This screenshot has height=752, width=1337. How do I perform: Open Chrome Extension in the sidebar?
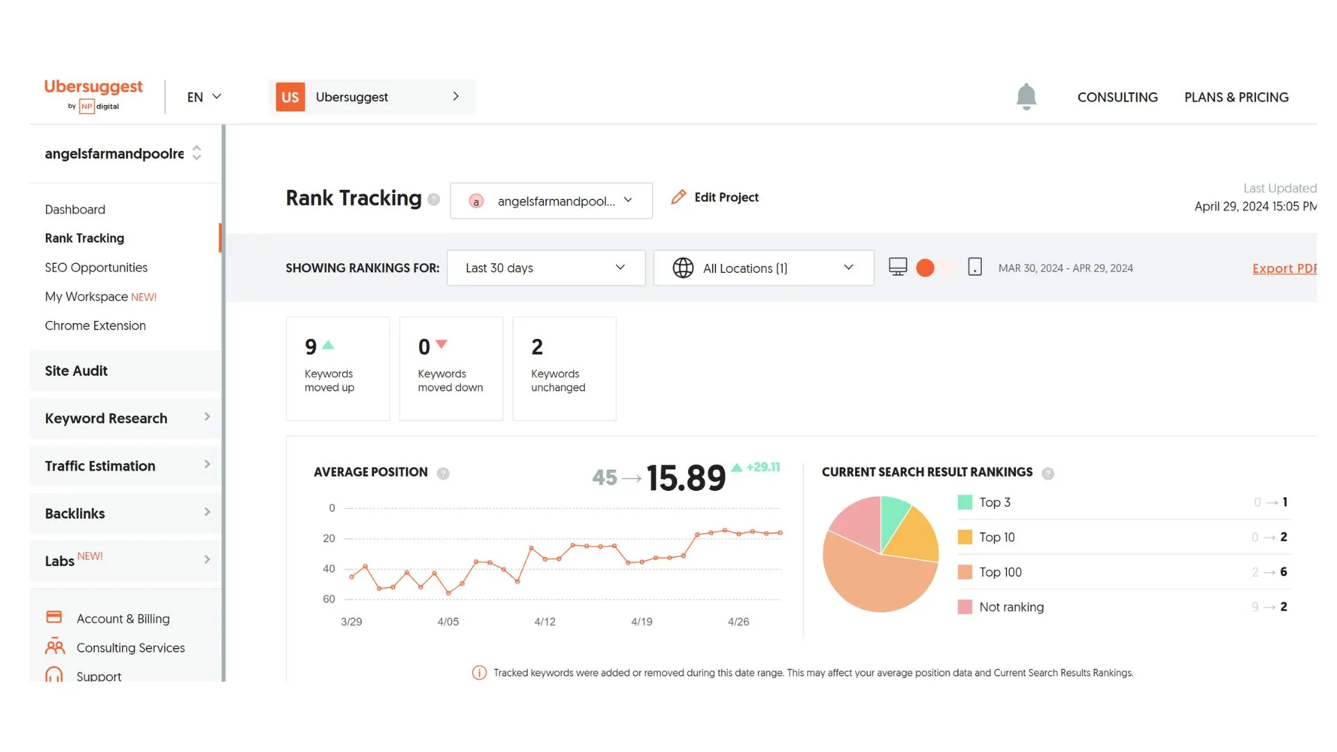[x=95, y=326]
